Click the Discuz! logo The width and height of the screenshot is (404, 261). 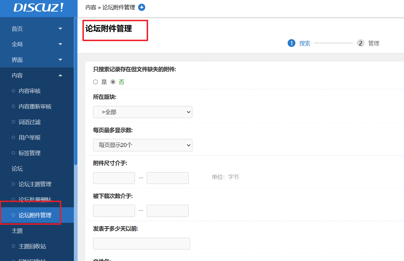click(38, 8)
